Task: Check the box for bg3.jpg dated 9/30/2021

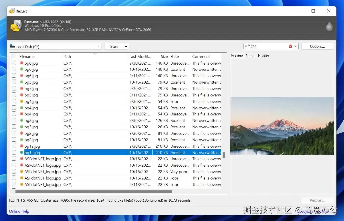Action: click(x=14, y=120)
